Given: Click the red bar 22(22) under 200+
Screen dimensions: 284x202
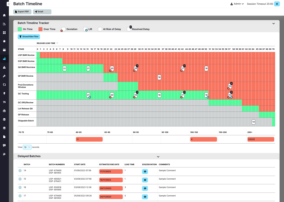Looking at the screenshot, I should (x=261, y=139).
